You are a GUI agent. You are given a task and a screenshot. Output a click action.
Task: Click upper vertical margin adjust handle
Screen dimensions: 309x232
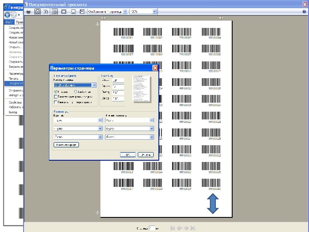pyautogui.click(x=97, y=24)
